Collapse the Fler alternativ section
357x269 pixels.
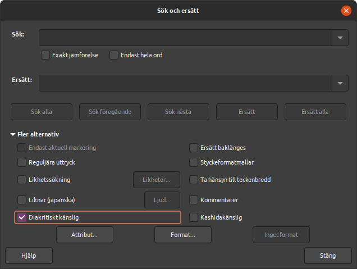[13, 134]
